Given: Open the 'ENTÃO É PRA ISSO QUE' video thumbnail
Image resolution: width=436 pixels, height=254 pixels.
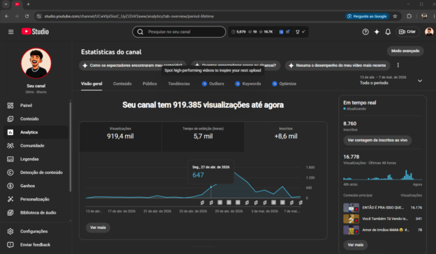Looking at the screenshot, I should pyautogui.click(x=351, y=207).
